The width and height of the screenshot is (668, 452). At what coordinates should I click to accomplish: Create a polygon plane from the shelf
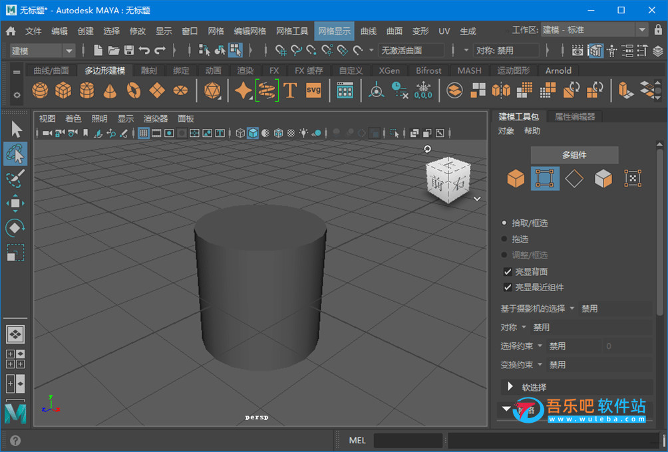click(157, 90)
